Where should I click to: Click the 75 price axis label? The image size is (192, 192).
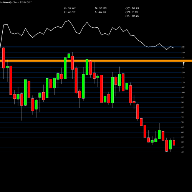[x=183, y=117]
